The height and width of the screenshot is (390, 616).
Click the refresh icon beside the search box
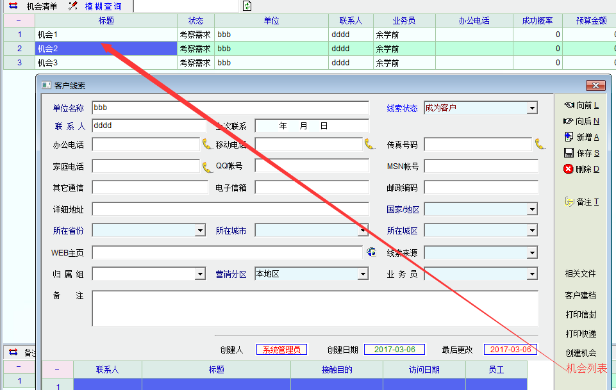247,6
